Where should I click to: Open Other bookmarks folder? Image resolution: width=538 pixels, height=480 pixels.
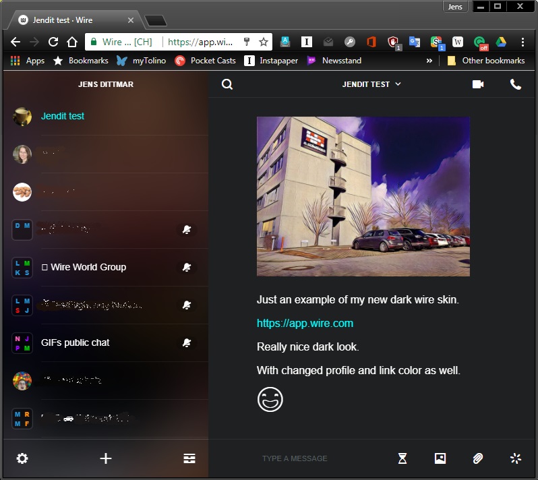tap(486, 61)
